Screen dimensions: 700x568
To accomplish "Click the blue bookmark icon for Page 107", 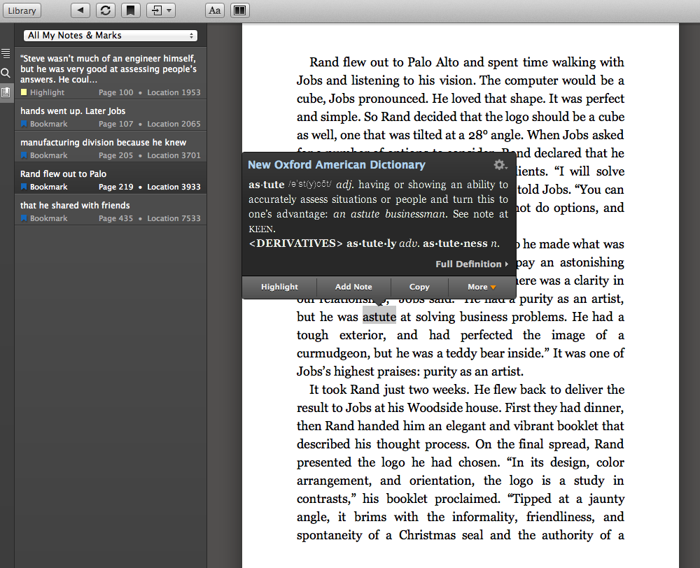I will pyautogui.click(x=24, y=124).
